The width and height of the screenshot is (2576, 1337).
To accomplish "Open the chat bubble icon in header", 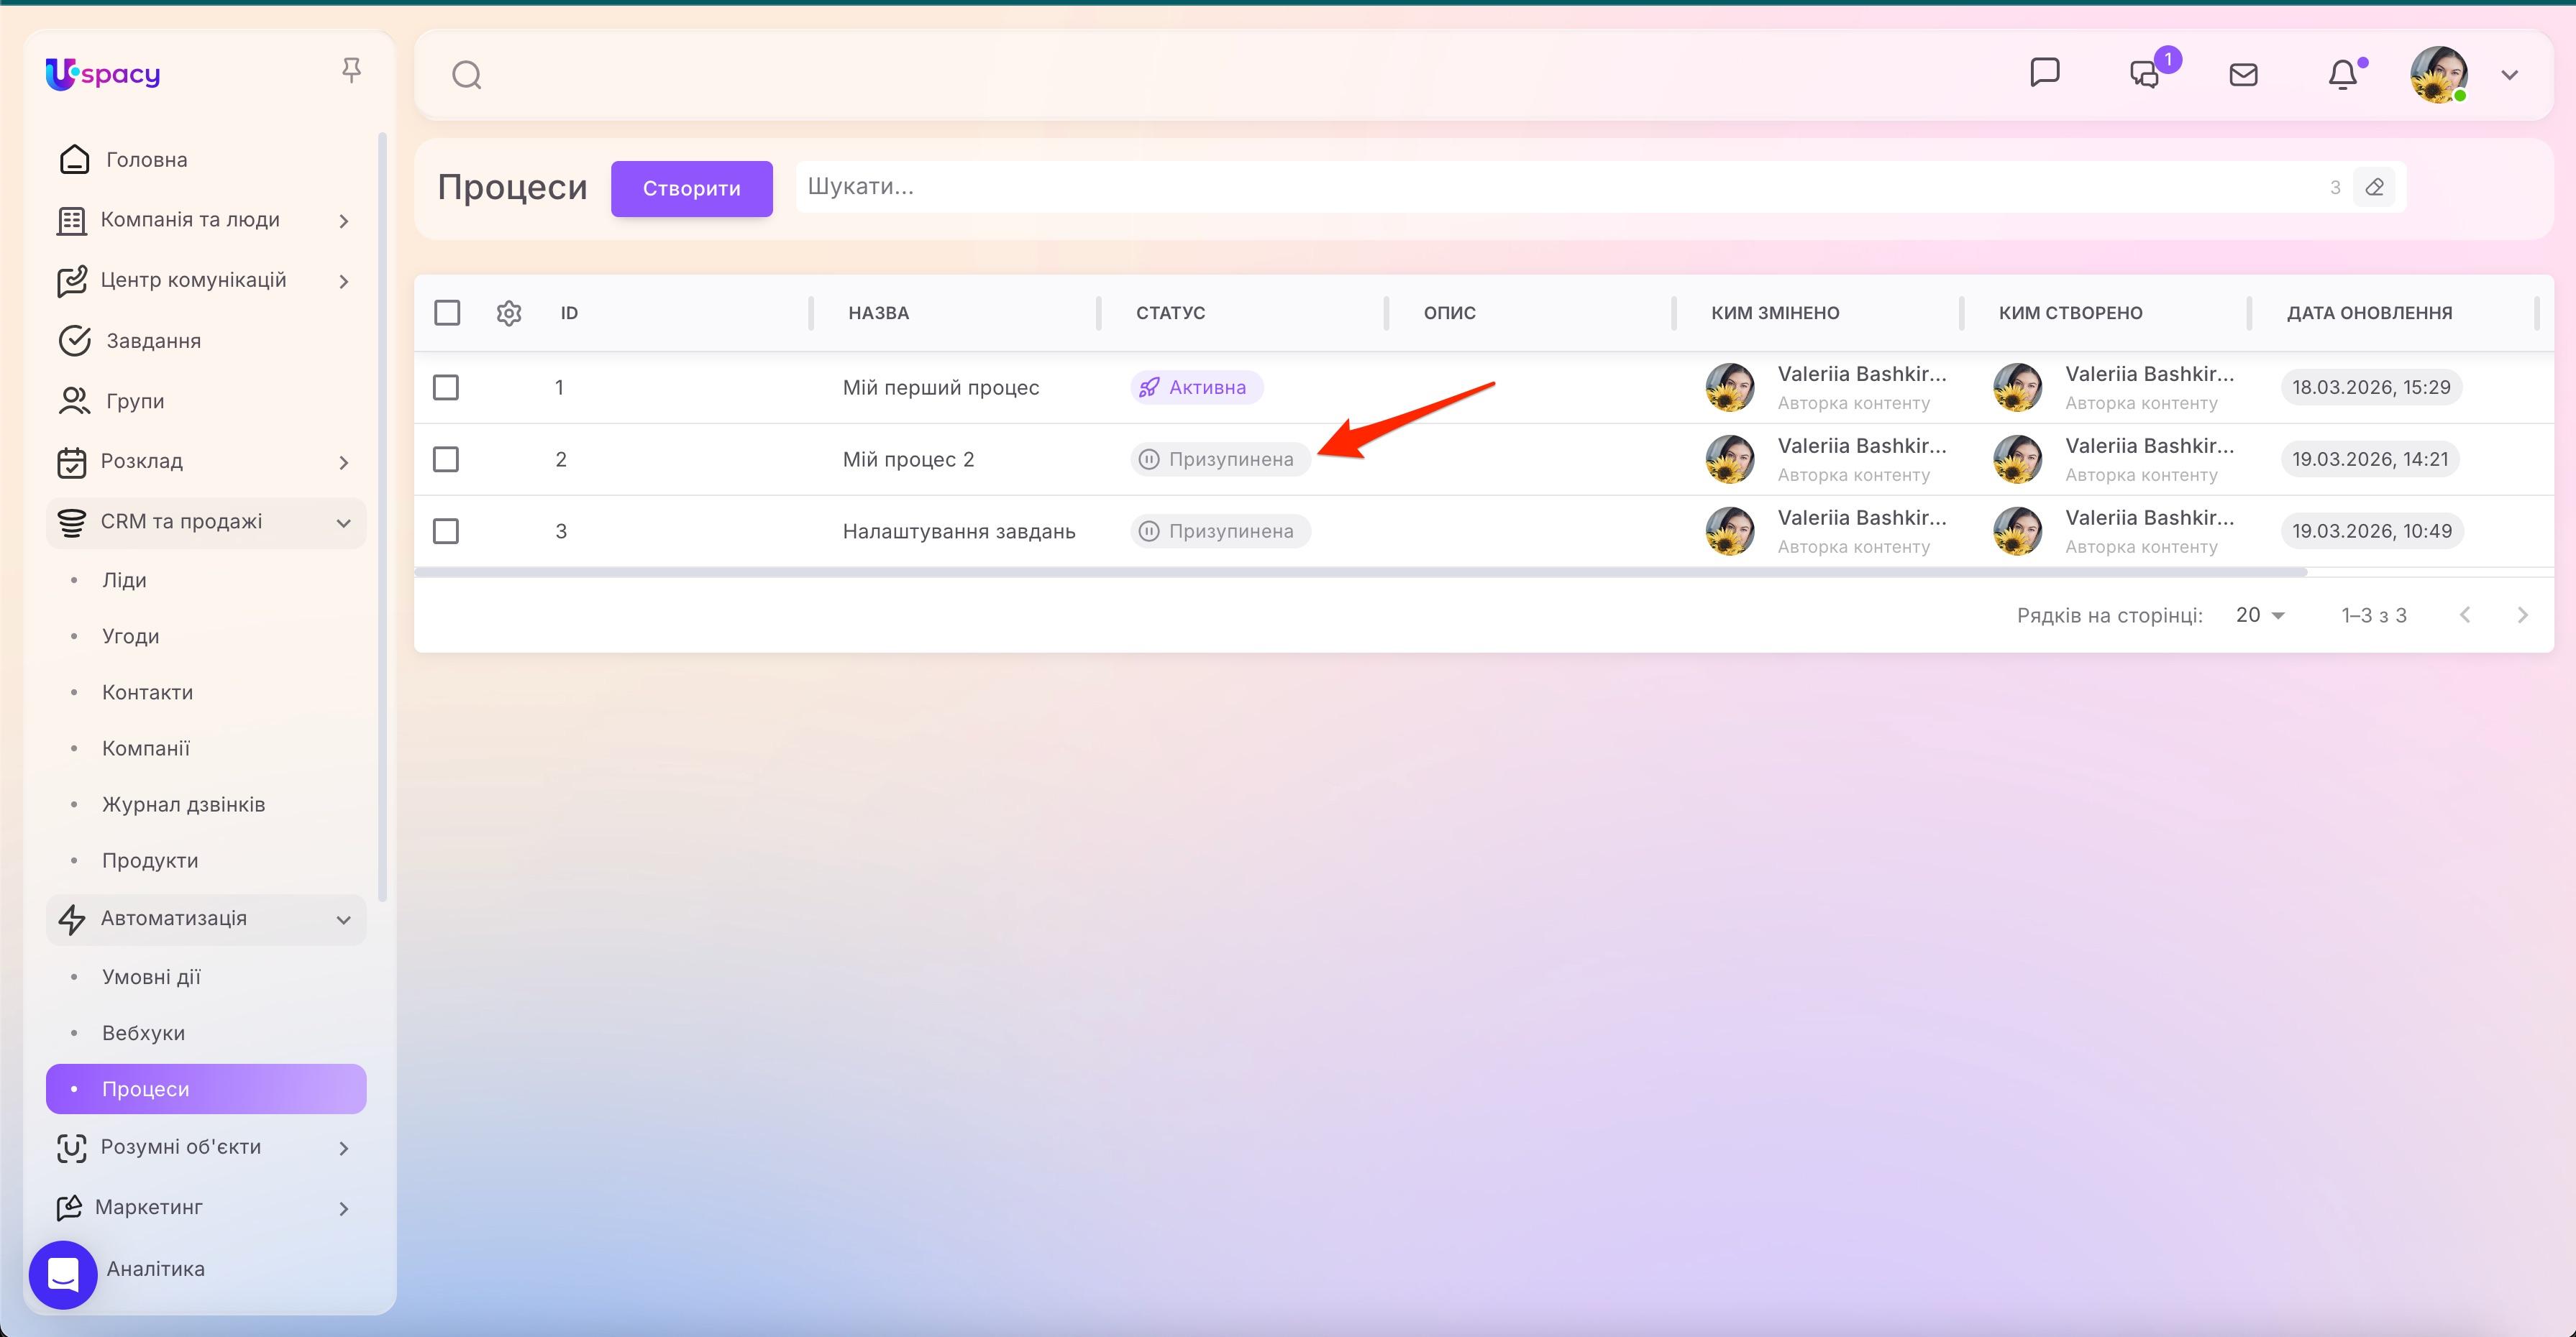I will coord(2044,73).
